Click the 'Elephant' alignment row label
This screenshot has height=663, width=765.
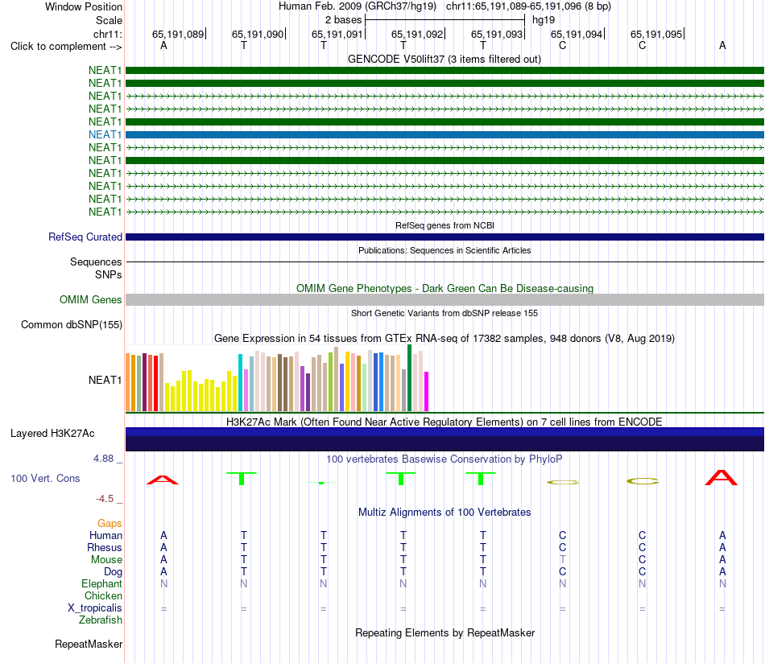(102, 583)
